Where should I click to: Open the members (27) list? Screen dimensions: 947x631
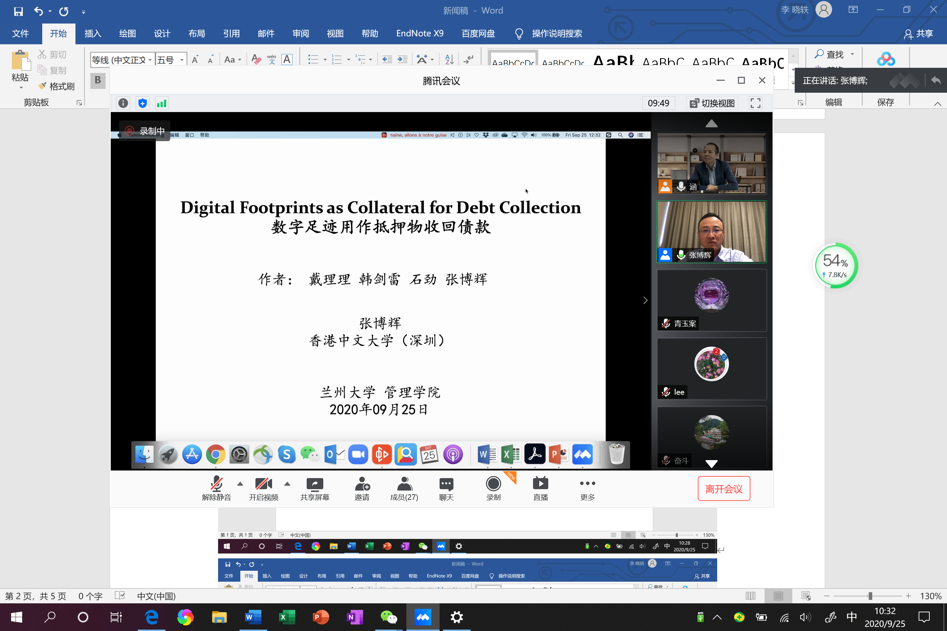404,488
